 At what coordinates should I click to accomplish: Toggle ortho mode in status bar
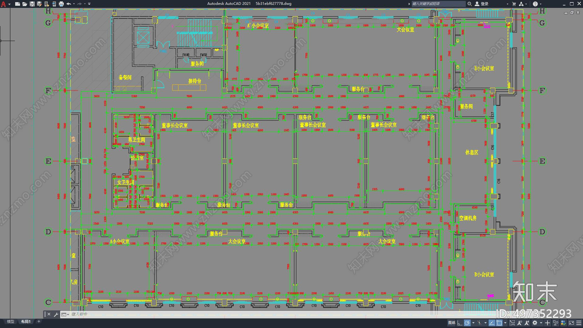(x=460, y=323)
